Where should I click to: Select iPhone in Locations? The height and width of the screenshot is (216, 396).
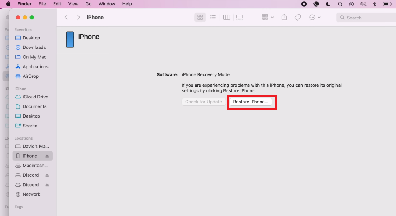(32, 156)
